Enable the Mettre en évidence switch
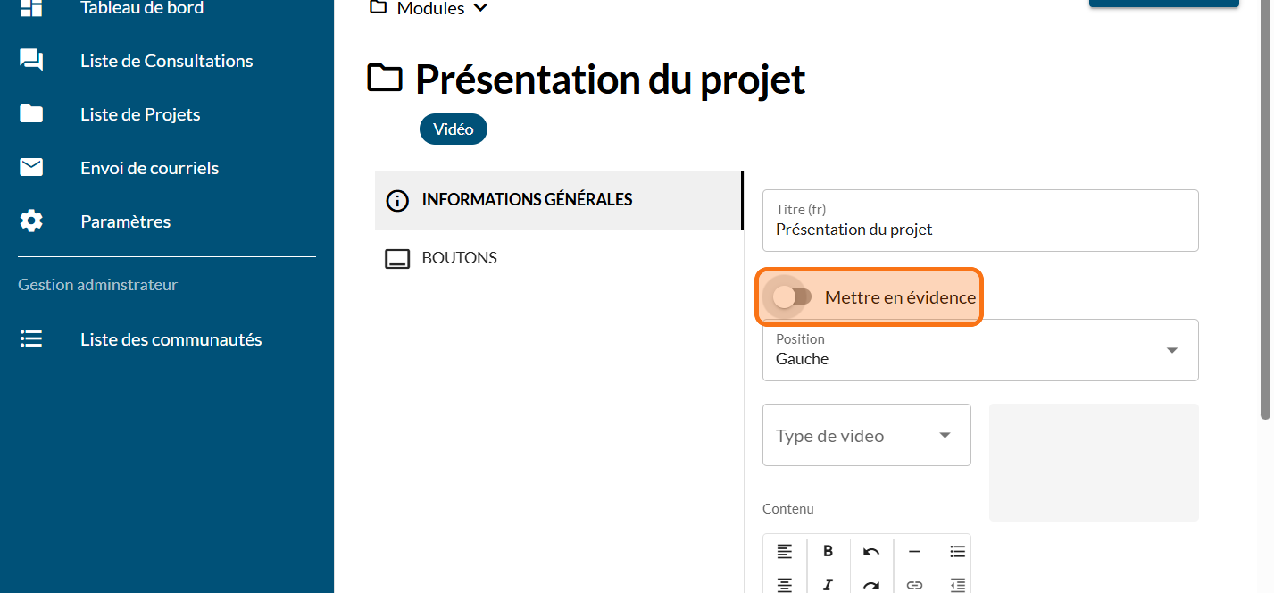Screen dimensions: 1274x593 pos(792,297)
